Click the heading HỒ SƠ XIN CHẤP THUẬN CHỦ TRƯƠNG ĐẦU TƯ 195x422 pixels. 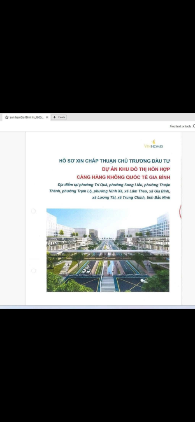(x=115, y=161)
